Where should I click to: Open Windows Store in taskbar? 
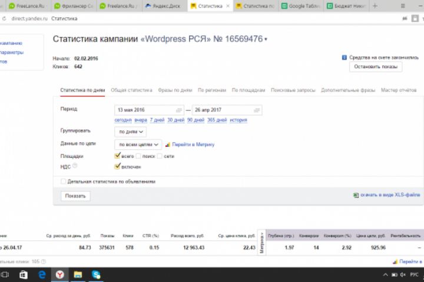click(24, 275)
